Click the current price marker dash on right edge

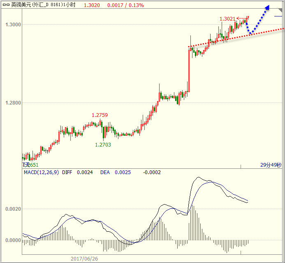tap(278, 16)
